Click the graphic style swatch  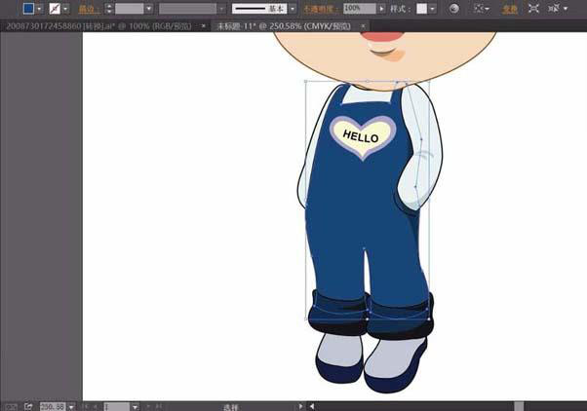point(422,9)
